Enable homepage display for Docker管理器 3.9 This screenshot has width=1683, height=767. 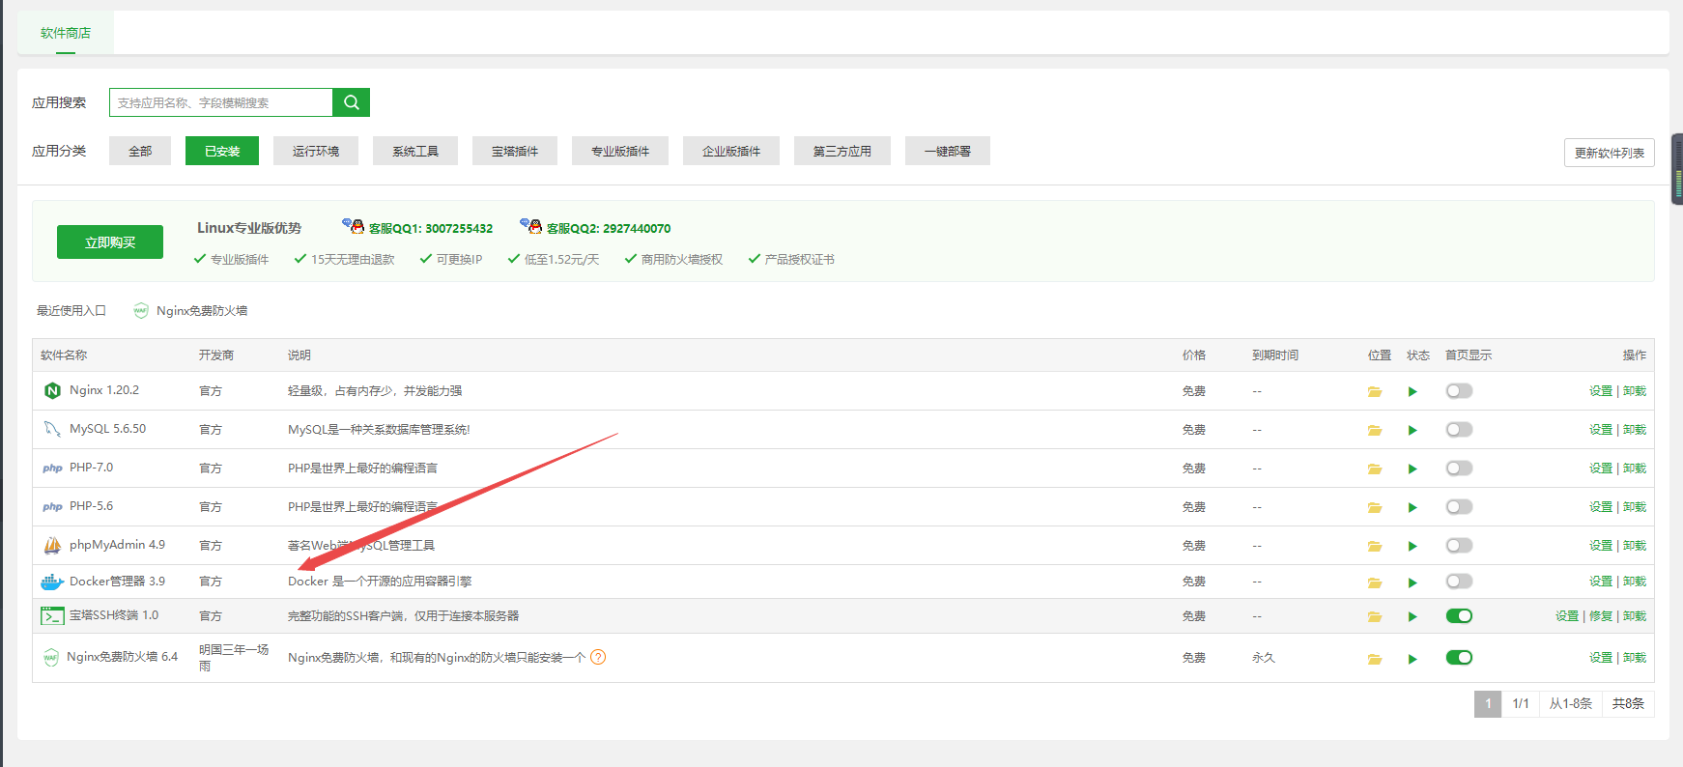pos(1459,582)
